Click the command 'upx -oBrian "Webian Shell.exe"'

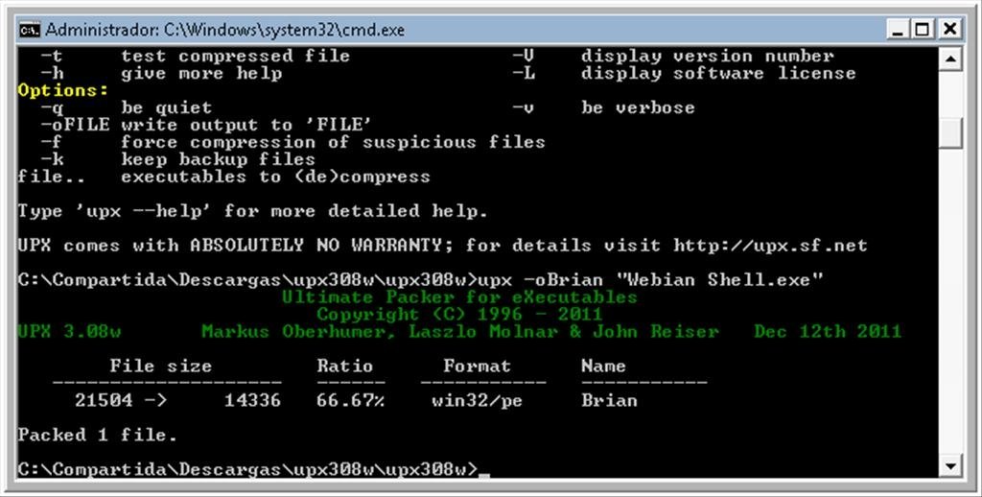pyautogui.click(x=650, y=280)
